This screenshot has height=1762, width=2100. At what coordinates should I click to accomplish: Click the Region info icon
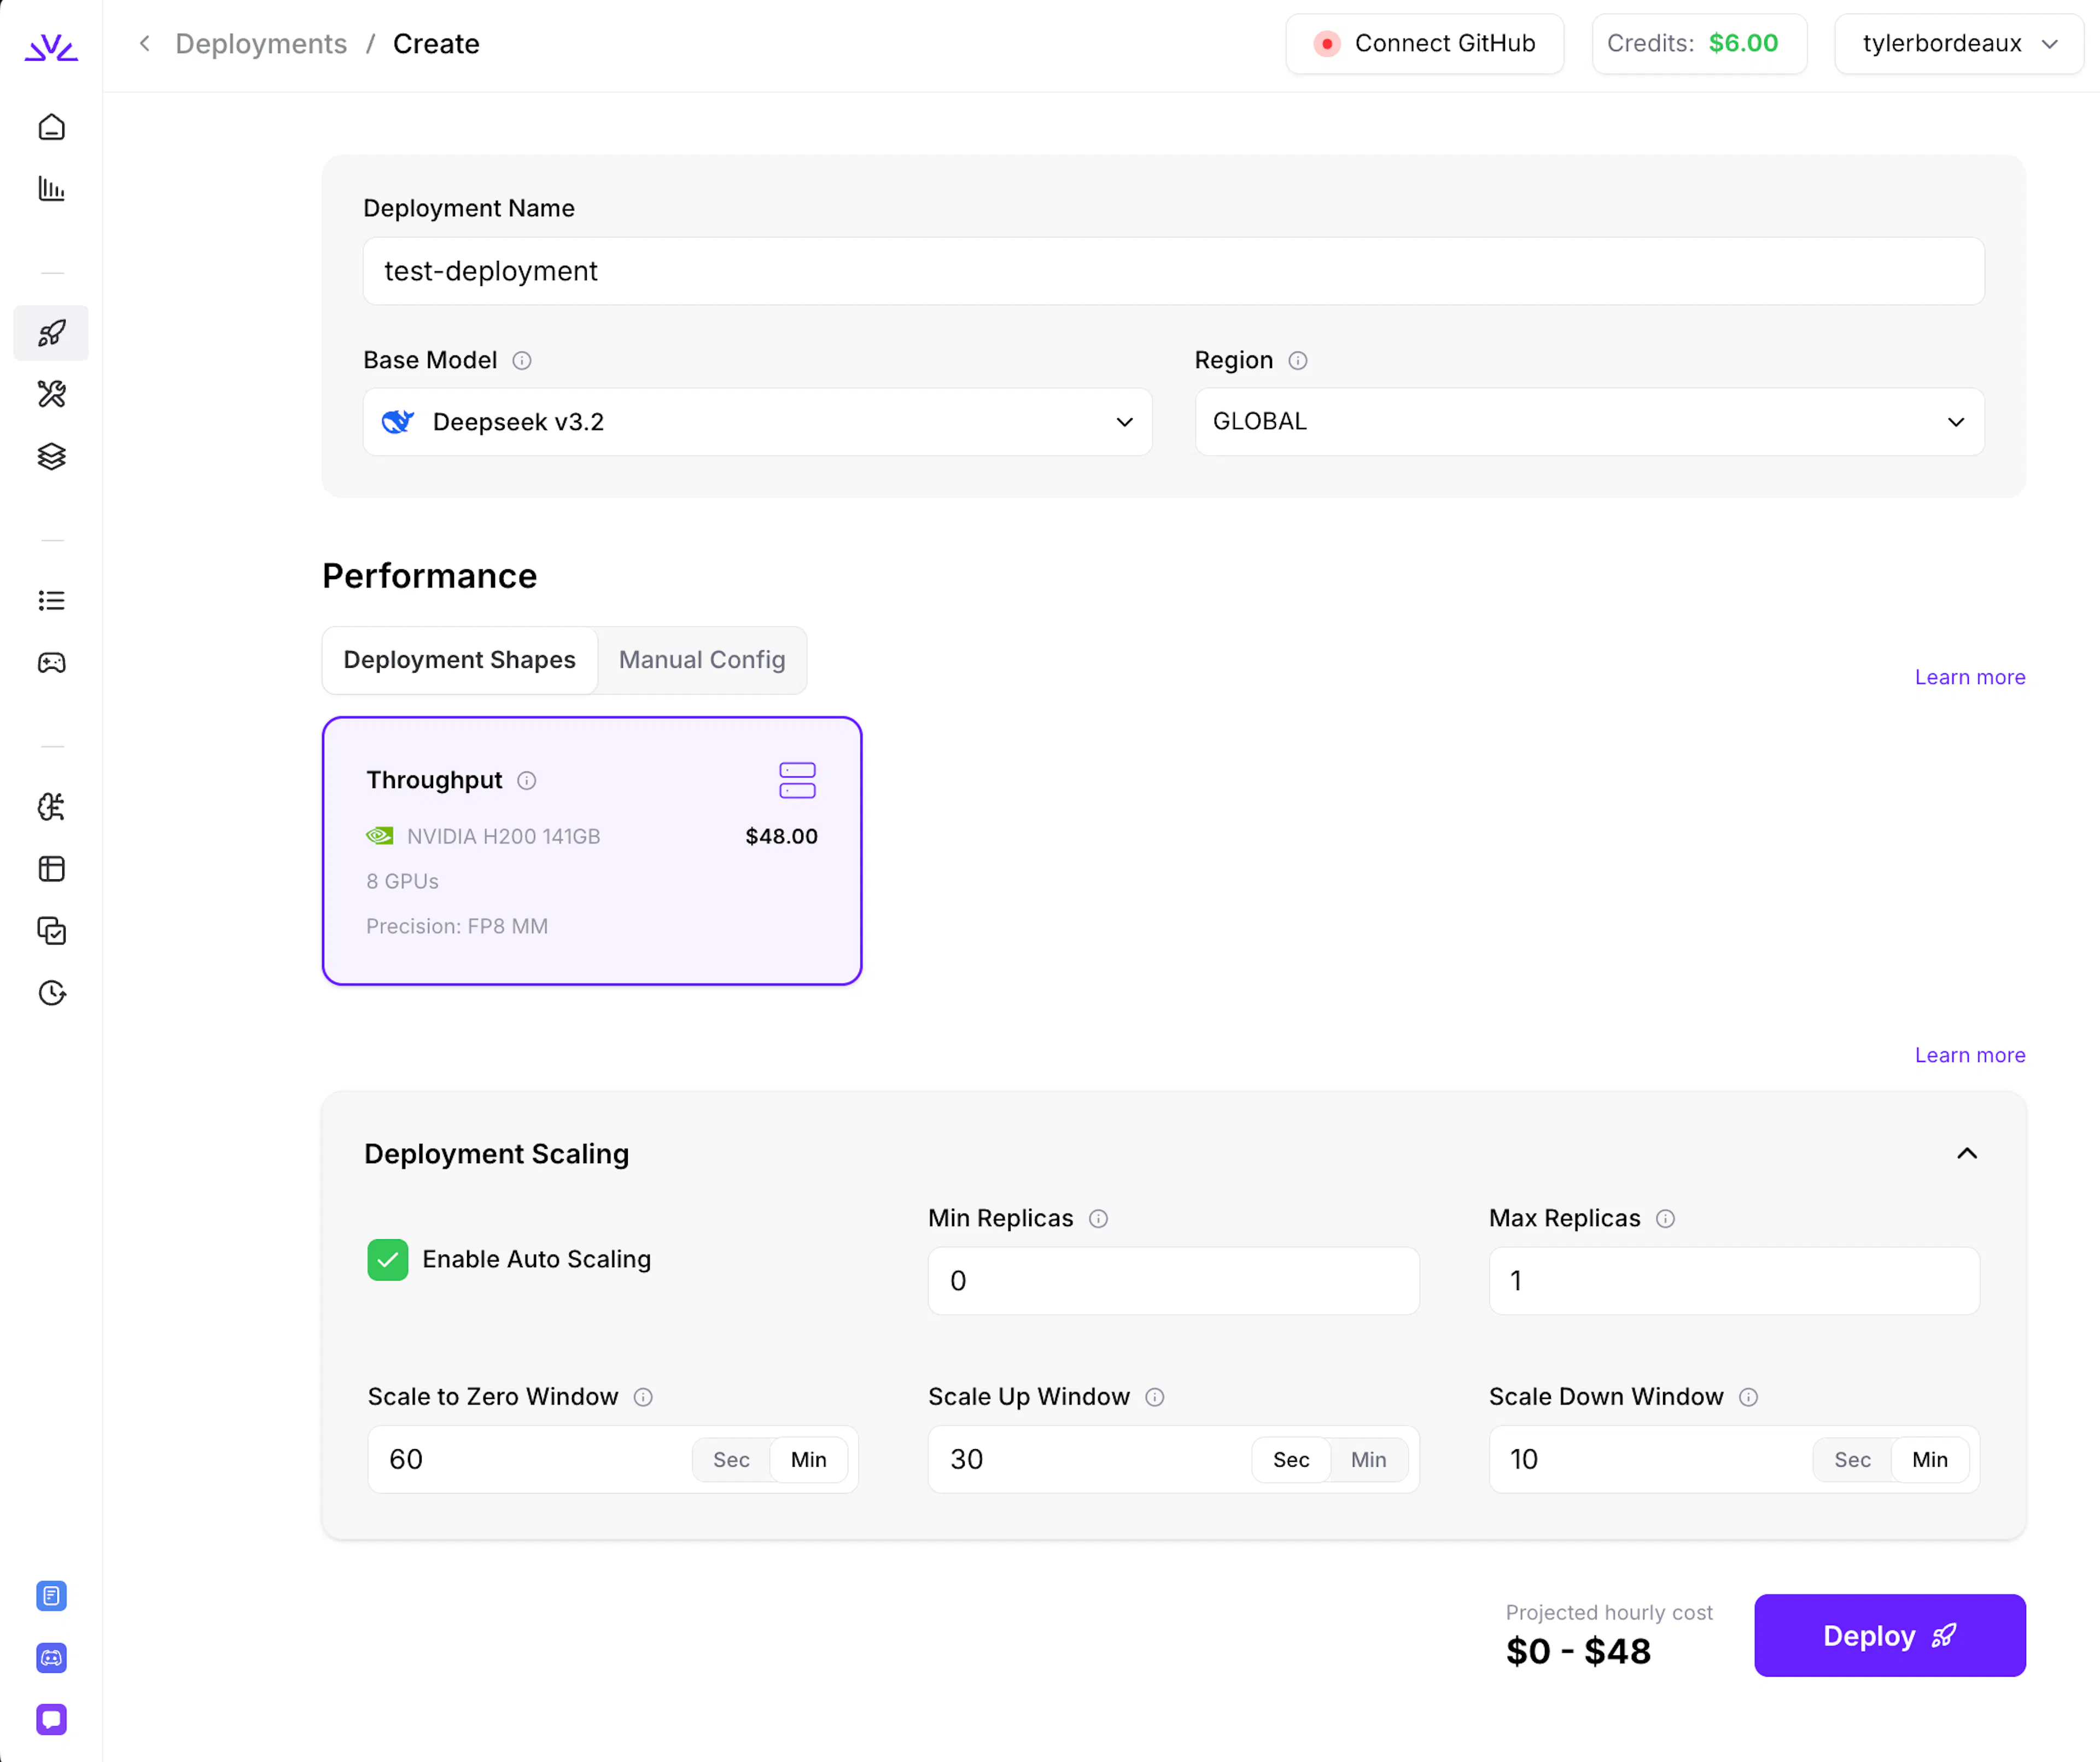click(1298, 361)
